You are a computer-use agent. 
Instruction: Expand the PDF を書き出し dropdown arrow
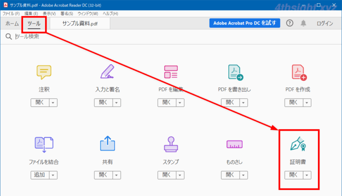(x=243, y=102)
